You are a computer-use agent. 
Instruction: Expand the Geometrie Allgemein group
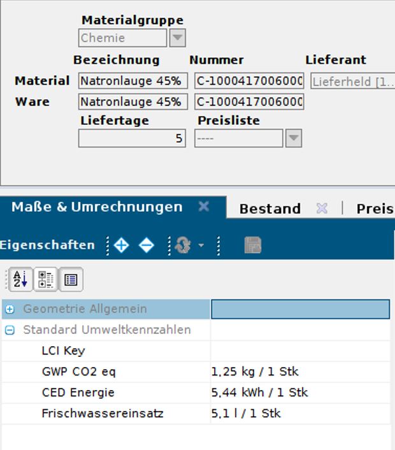(10, 309)
